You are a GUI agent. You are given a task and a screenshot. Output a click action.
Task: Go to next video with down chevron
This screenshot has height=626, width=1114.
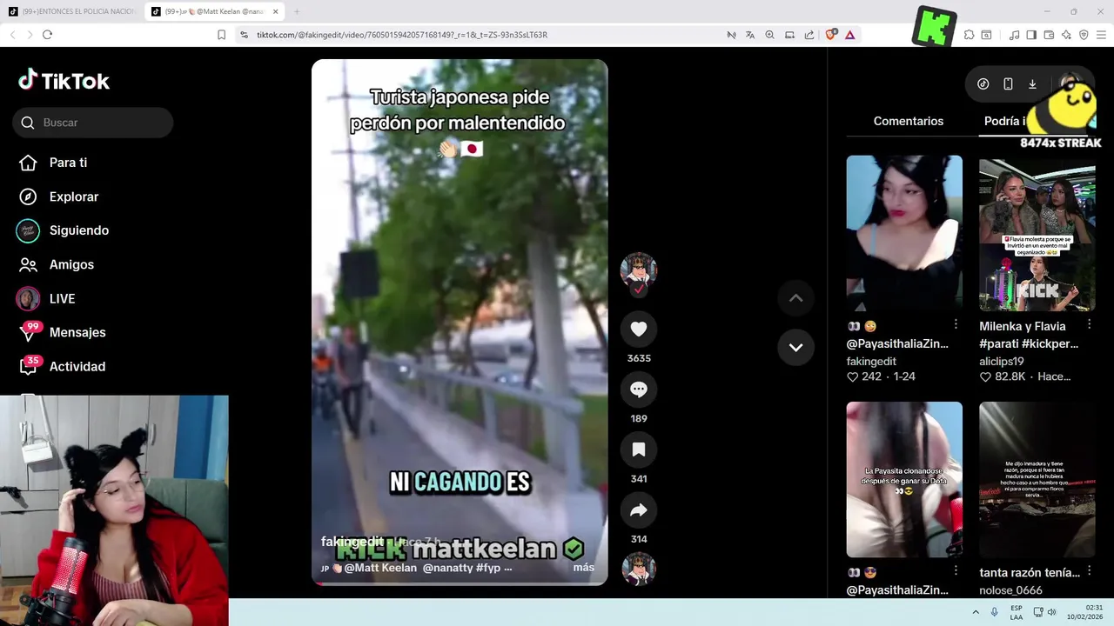click(x=795, y=347)
